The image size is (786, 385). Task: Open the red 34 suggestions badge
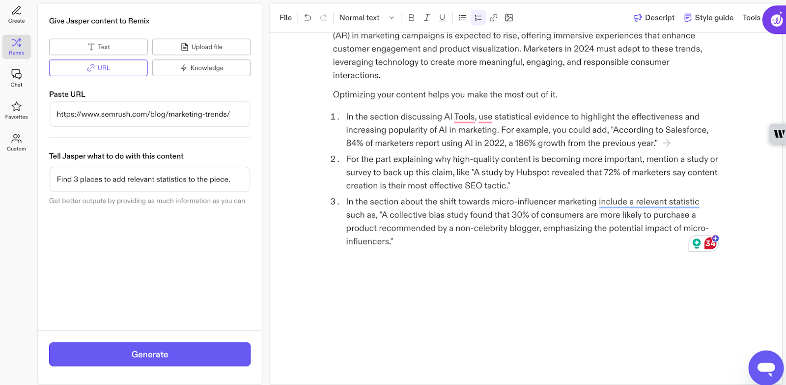(711, 243)
